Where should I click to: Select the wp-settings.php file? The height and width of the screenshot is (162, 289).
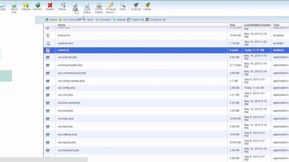[67, 135]
